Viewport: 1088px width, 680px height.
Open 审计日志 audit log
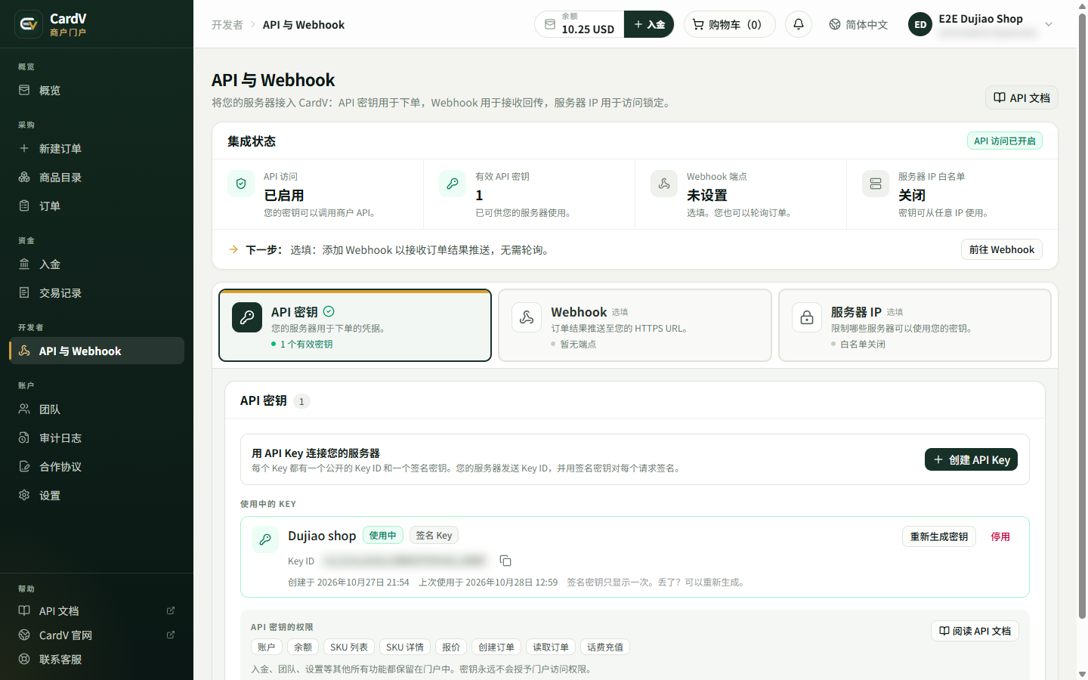[x=97, y=437]
